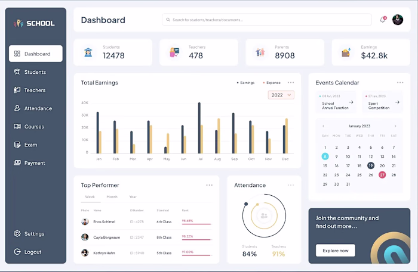Click the Teachers card icon
The width and height of the screenshot is (418, 272).
pyautogui.click(x=174, y=52)
